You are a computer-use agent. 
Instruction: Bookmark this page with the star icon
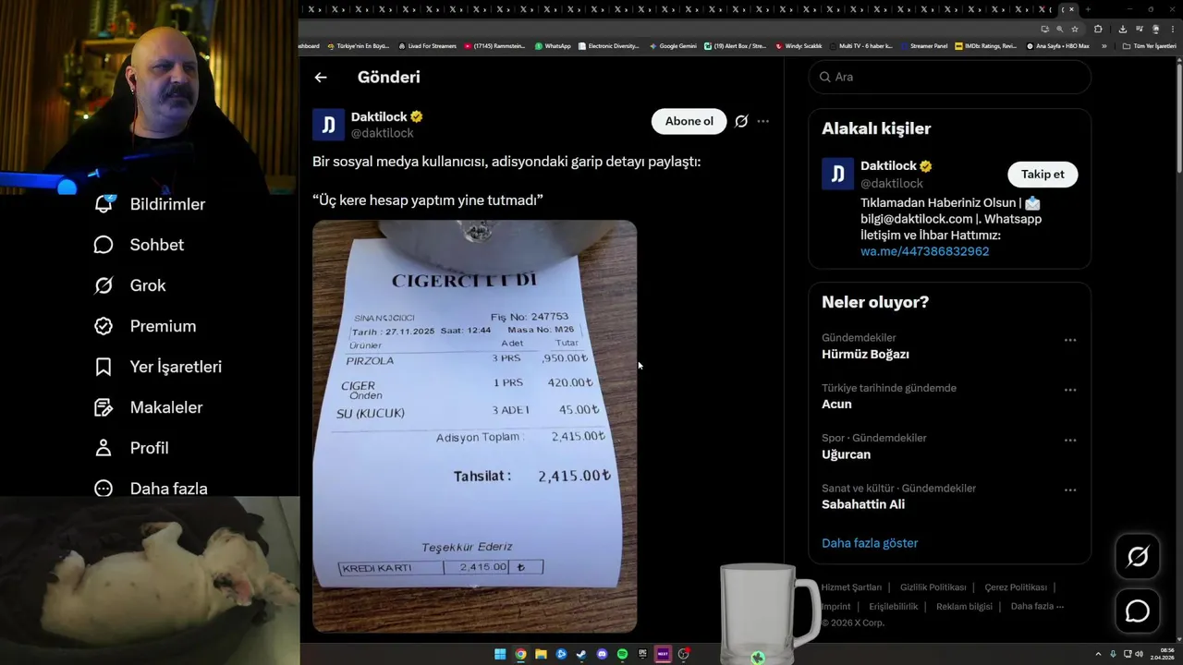(x=1075, y=29)
